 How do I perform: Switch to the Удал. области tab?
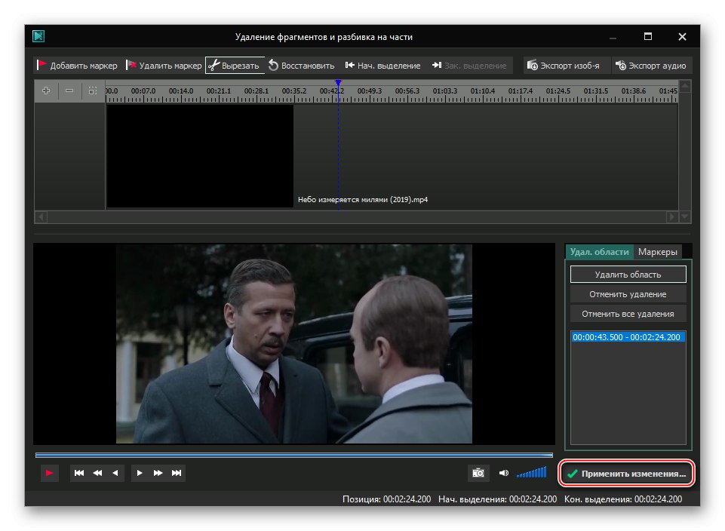(599, 251)
